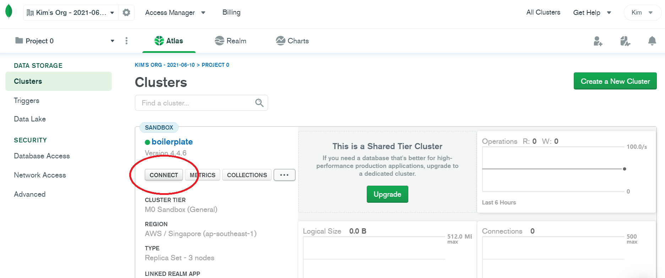Viewport: 665px width, 278px height.
Task: Click the COLLECTIONS button
Action: pyautogui.click(x=247, y=175)
